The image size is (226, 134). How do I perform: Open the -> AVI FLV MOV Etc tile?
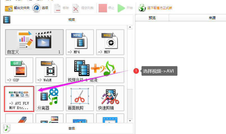(19, 99)
